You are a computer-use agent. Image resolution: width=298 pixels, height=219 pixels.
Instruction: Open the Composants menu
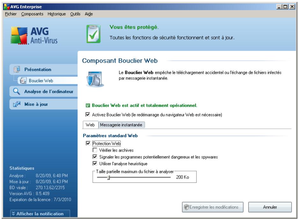coord(32,14)
